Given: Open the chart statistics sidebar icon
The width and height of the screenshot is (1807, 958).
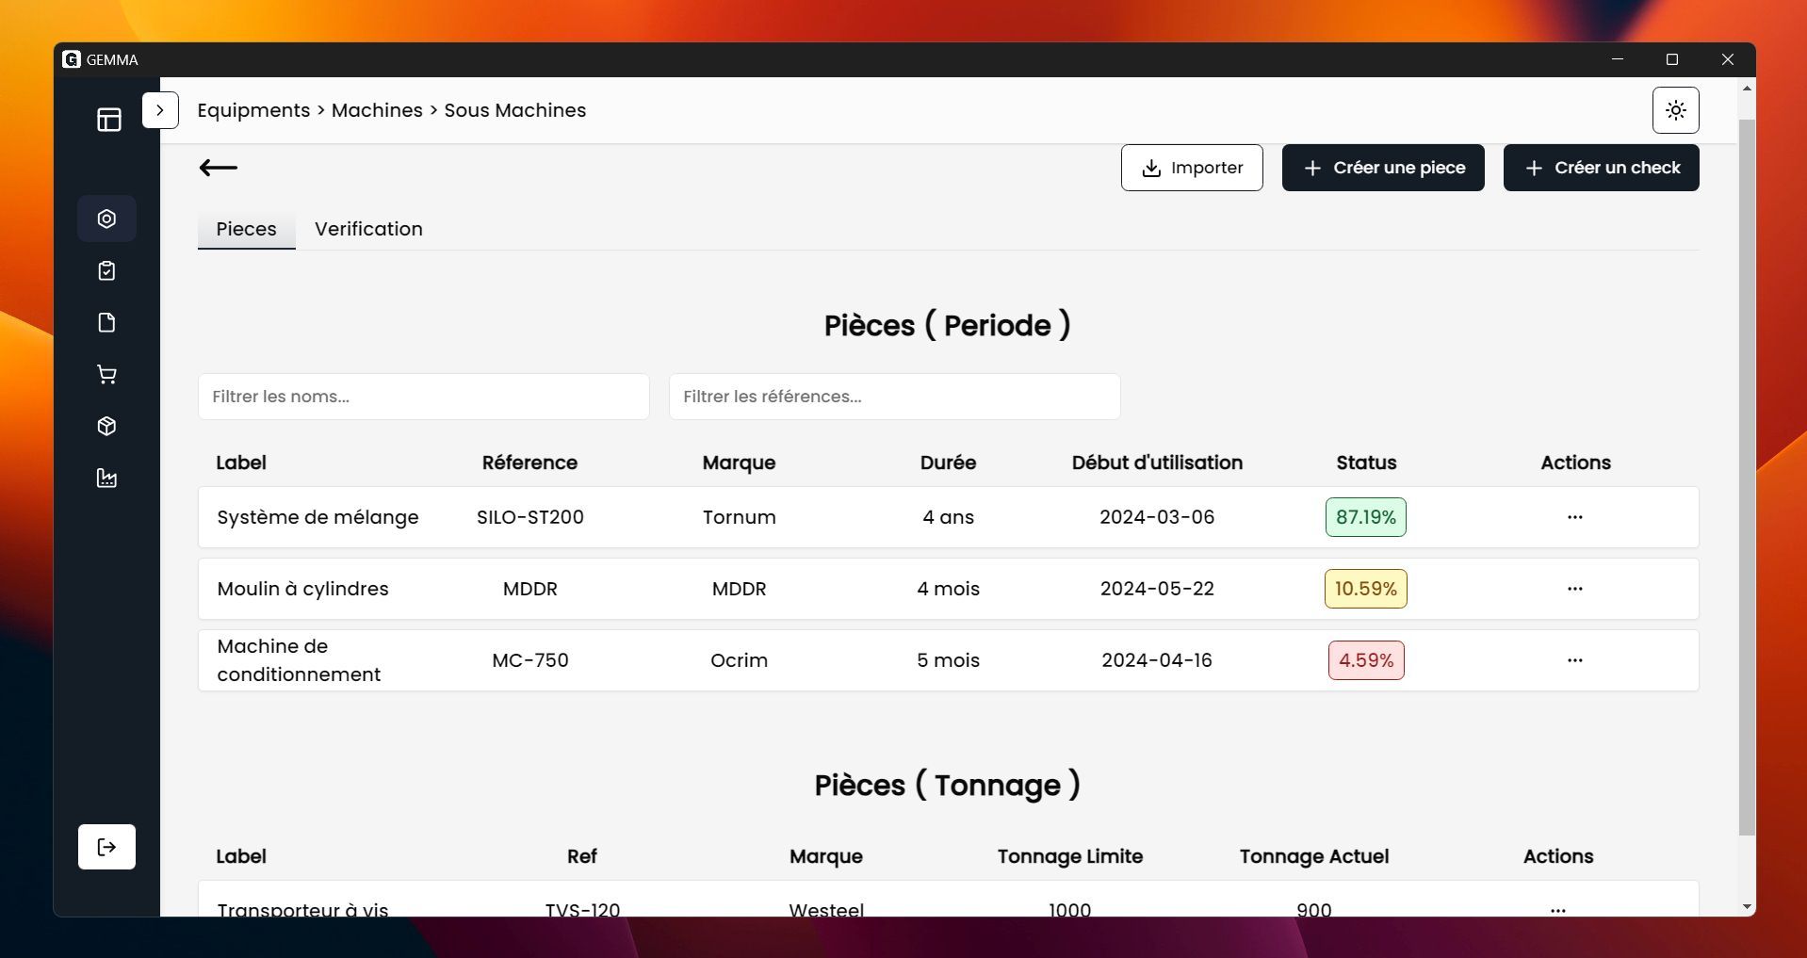Looking at the screenshot, I should 106,479.
